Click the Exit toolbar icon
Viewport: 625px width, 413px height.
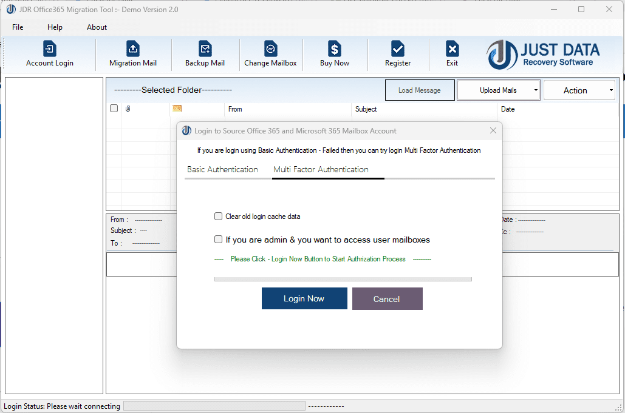click(452, 54)
